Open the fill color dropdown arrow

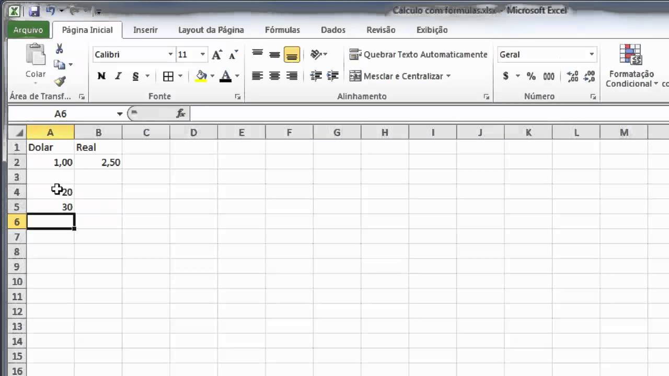[212, 76]
